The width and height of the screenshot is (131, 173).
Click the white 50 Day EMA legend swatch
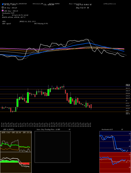[x=3, y=8]
